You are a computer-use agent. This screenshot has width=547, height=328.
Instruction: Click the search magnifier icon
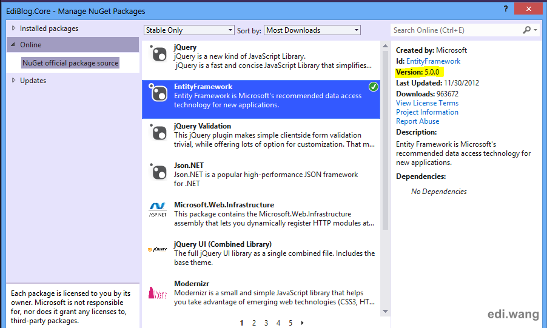click(x=526, y=30)
